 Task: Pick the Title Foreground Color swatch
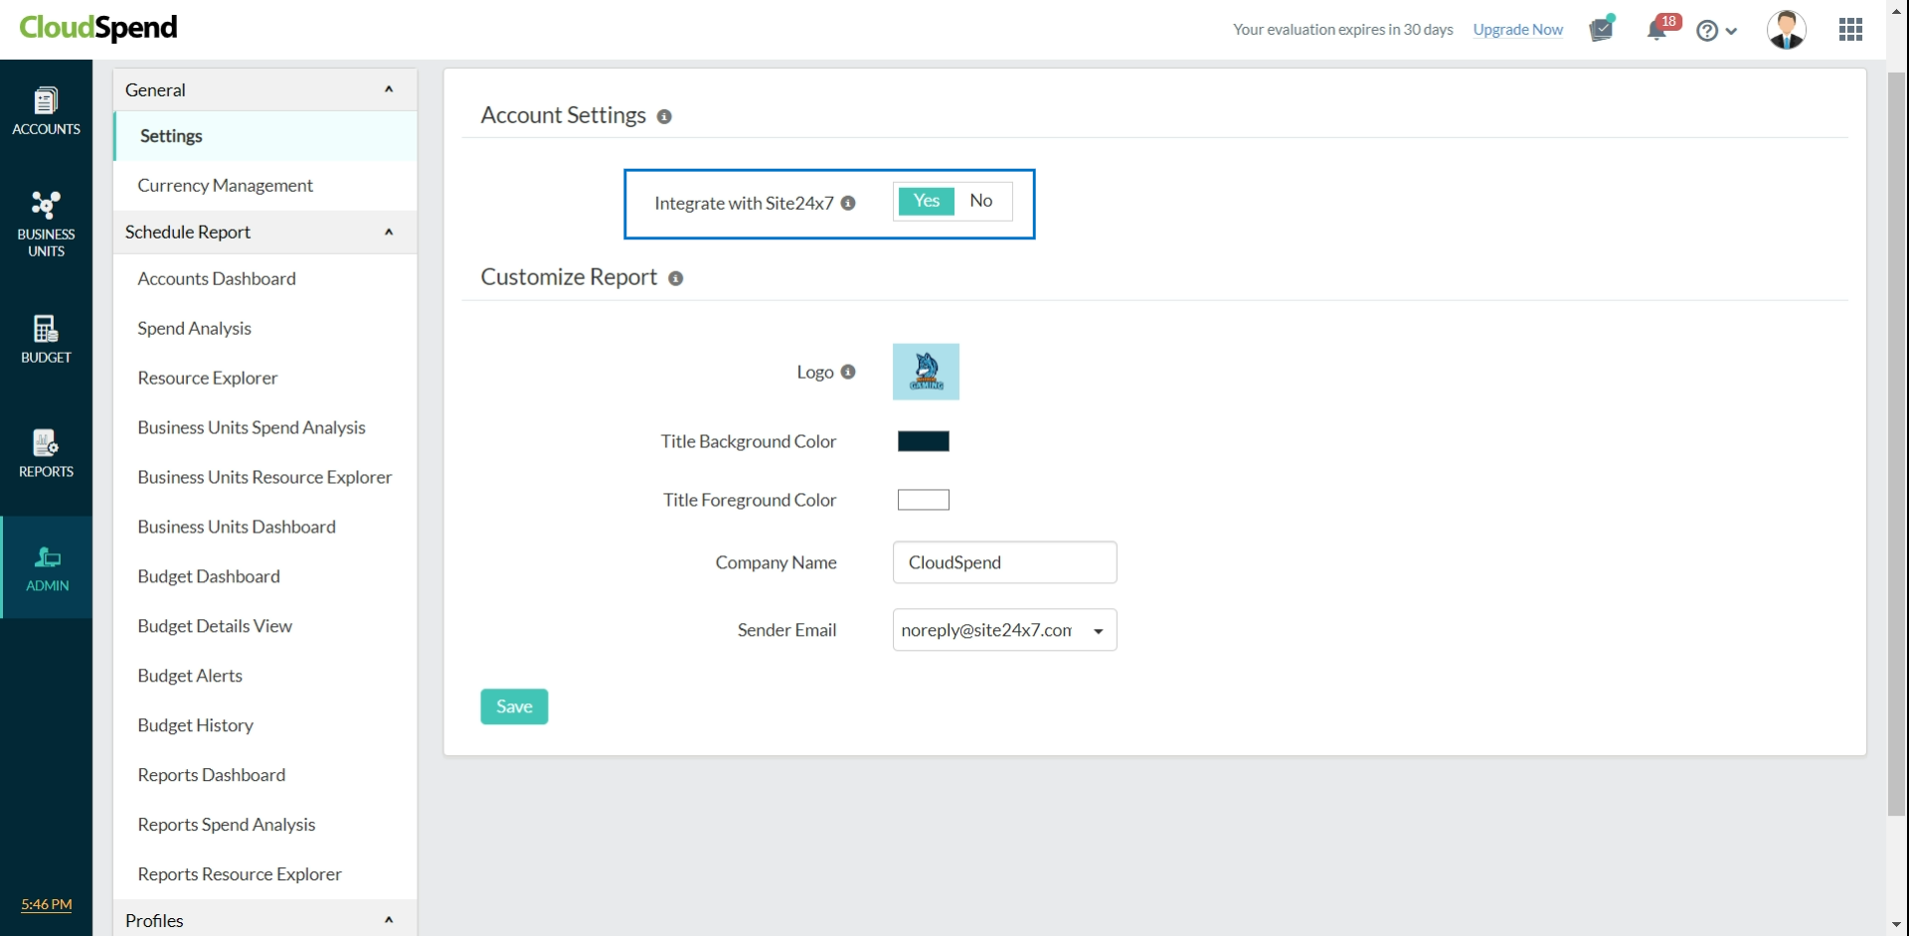click(x=923, y=500)
